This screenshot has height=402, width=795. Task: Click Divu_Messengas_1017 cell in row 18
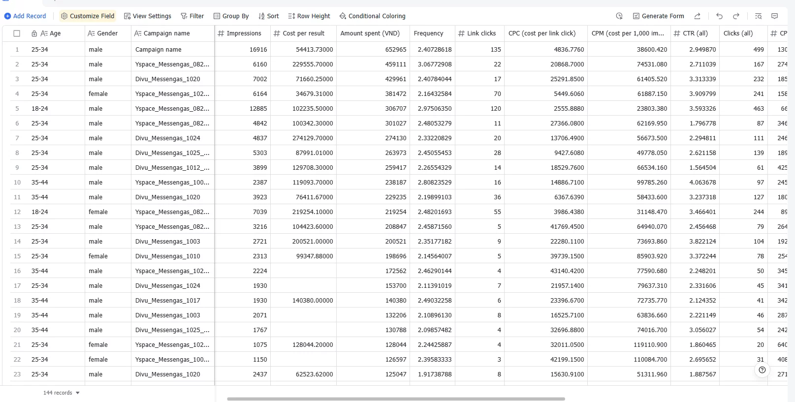[173, 300]
